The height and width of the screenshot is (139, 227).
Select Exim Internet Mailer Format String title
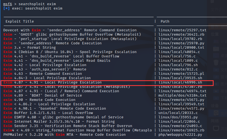coord(59,122)
